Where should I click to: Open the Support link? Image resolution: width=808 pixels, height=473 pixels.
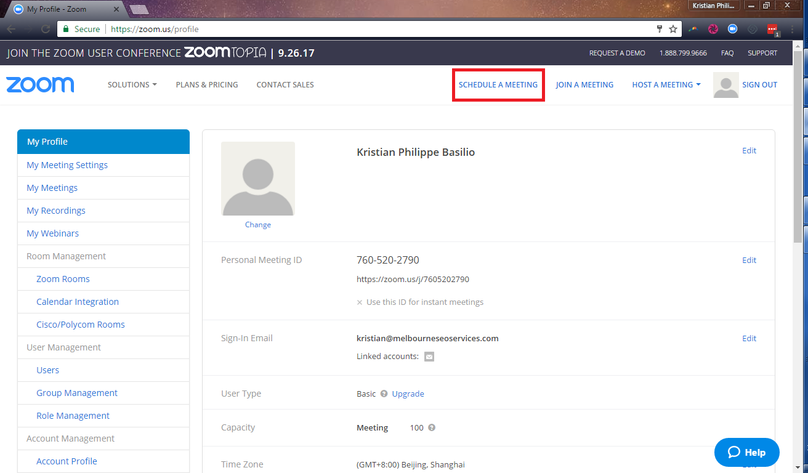pos(762,53)
